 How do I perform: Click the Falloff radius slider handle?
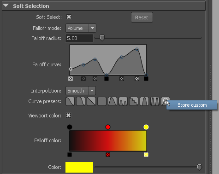pos(102,38)
